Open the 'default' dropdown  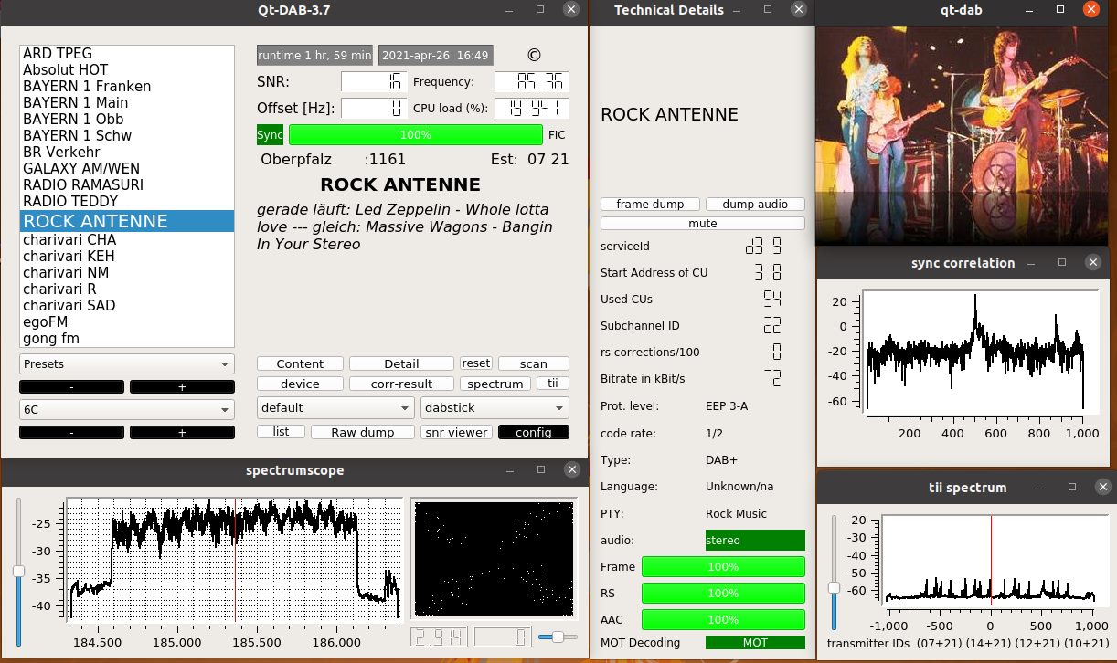[335, 407]
